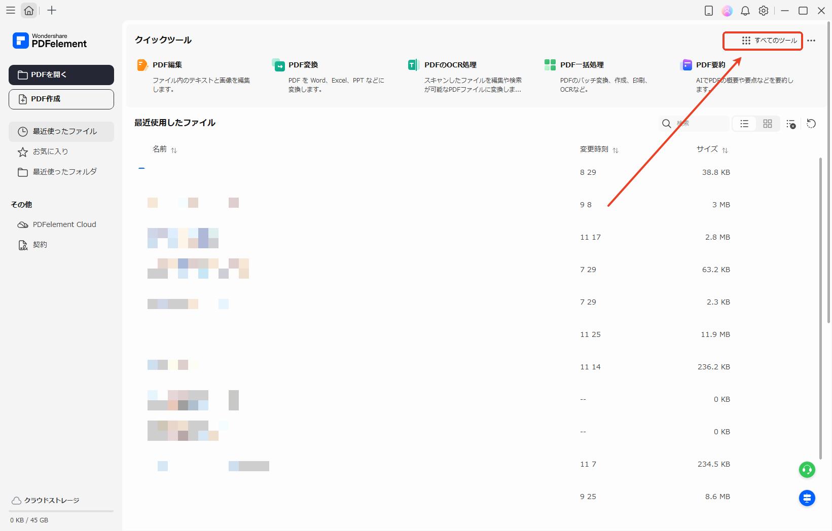Screen dimensions: 832x531
Task: Click the すべてのツール button
Action: coord(763,41)
